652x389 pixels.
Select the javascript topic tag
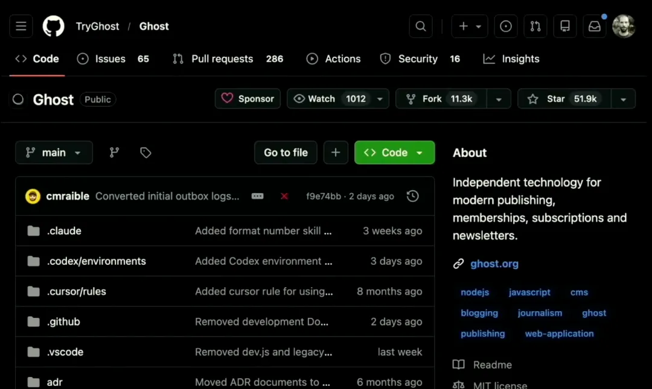coord(529,292)
